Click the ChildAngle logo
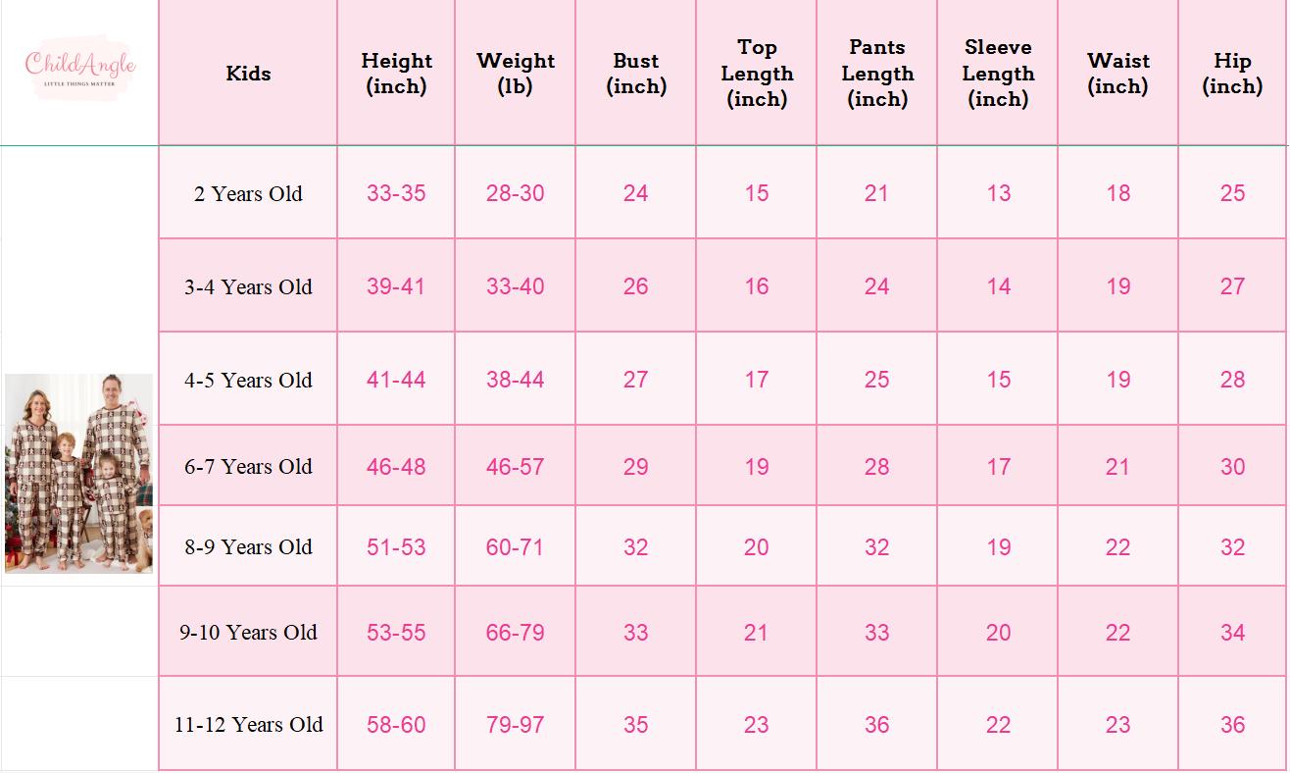 [79, 70]
